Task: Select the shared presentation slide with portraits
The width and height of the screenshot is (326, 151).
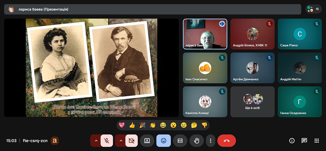Action: point(91,68)
